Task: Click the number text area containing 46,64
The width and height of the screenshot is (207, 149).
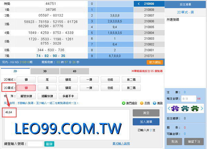Action: [x=67, y=125]
